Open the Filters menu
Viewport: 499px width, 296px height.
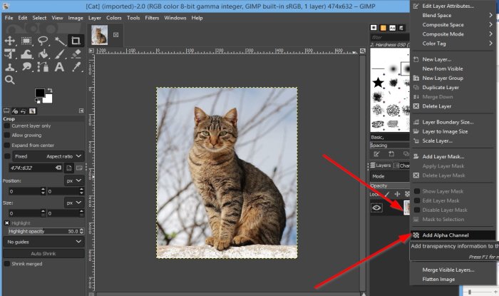(151, 17)
